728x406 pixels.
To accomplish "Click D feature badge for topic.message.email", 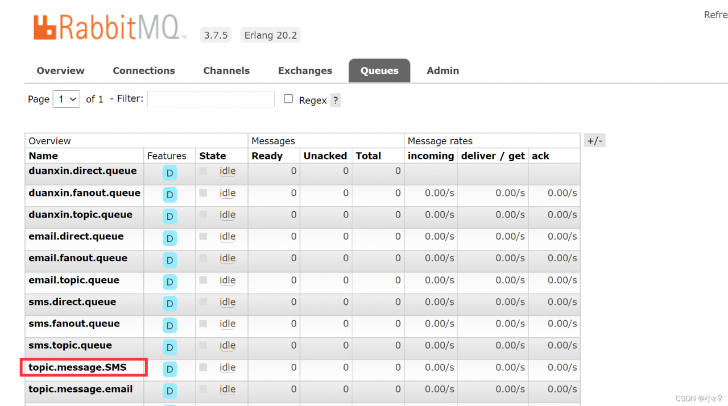I will pyautogui.click(x=169, y=391).
